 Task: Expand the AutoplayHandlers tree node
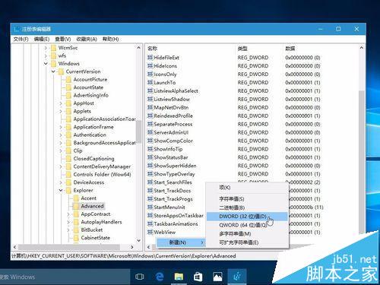coord(68,222)
